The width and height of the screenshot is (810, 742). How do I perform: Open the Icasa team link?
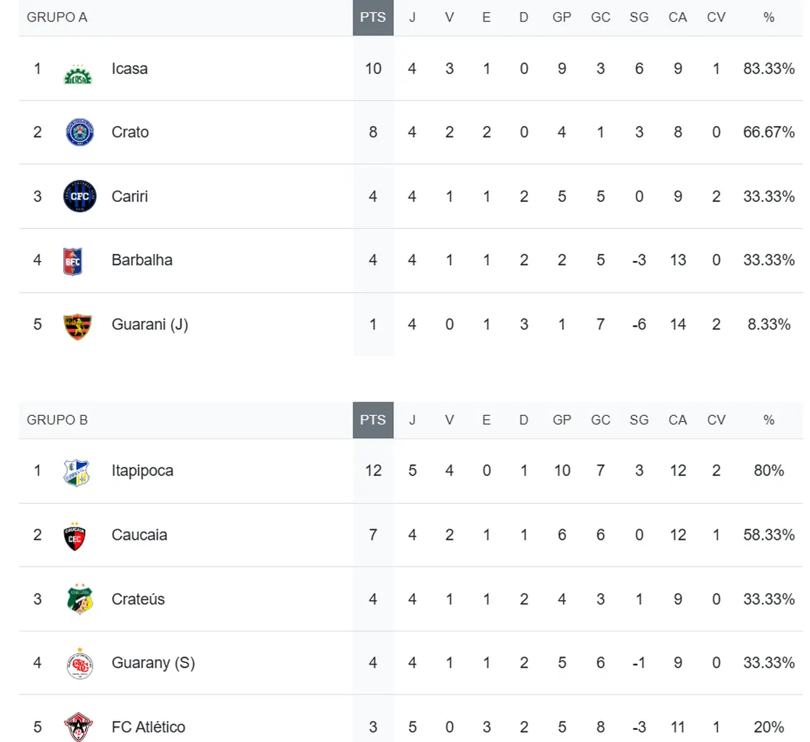coord(129,69)
